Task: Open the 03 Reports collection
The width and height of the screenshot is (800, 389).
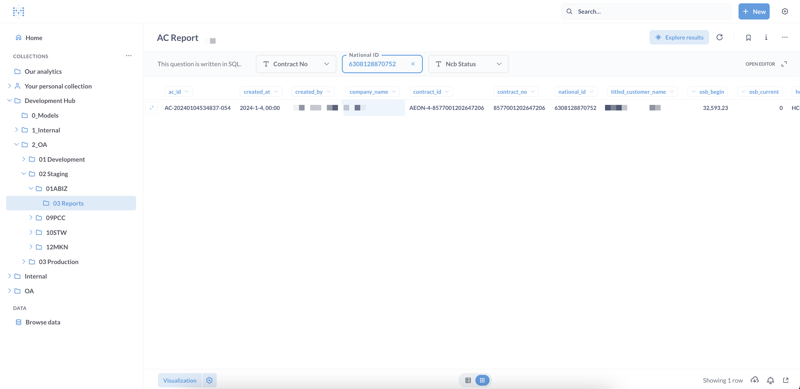Action: (x=68, y=203)
